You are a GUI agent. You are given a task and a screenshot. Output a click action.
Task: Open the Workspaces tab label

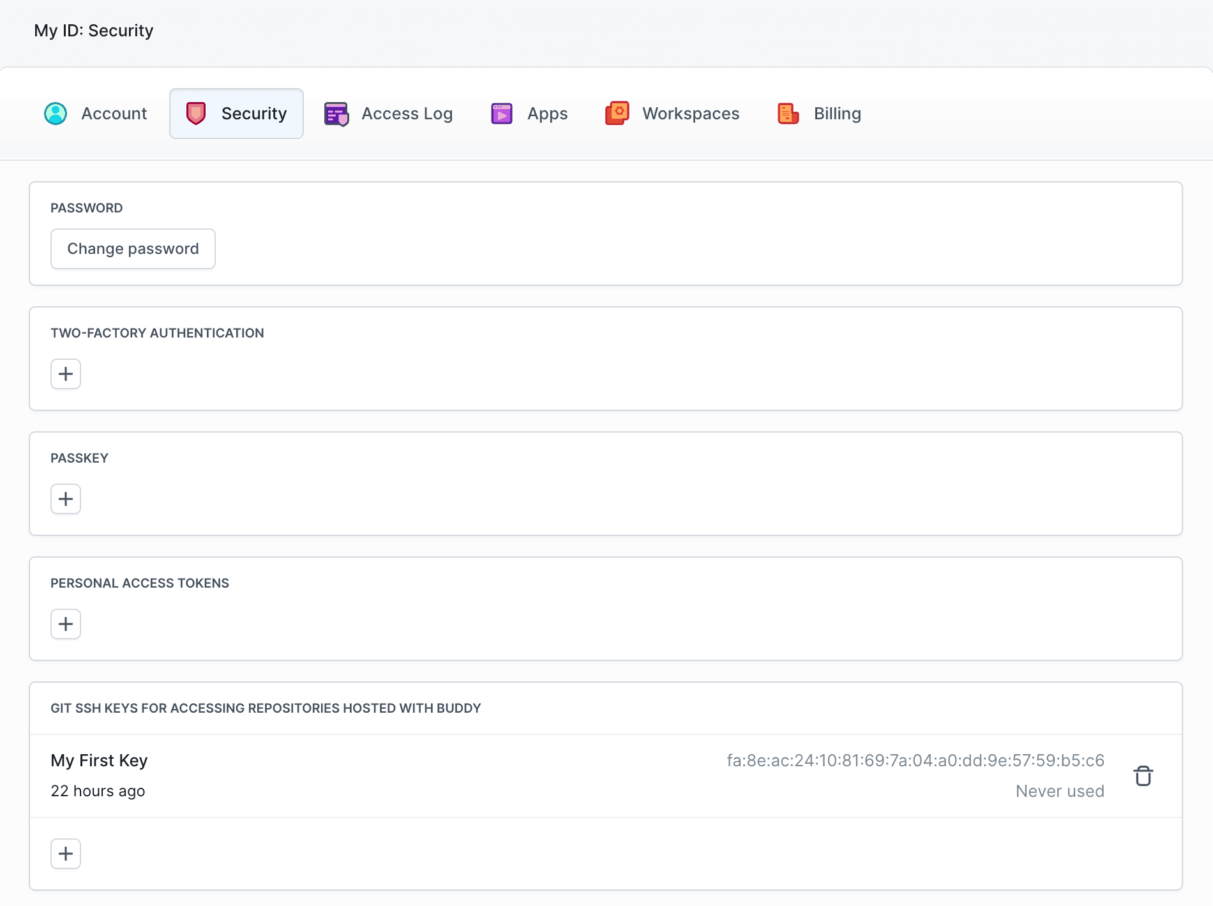(691, 114)
